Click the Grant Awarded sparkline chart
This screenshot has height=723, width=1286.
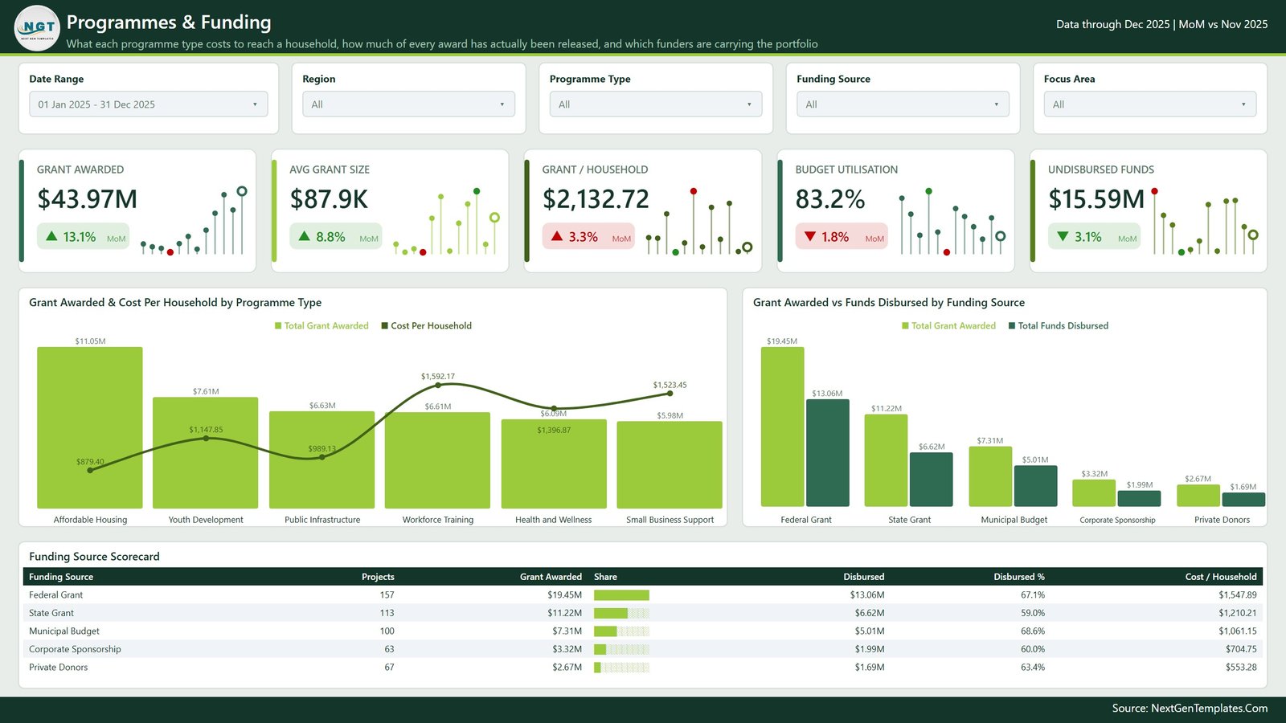pos(193,222)
